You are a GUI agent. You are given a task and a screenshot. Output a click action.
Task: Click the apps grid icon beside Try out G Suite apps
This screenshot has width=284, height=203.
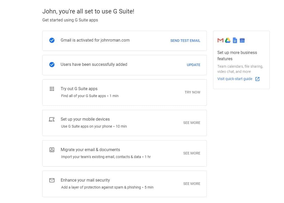(52, 89)
